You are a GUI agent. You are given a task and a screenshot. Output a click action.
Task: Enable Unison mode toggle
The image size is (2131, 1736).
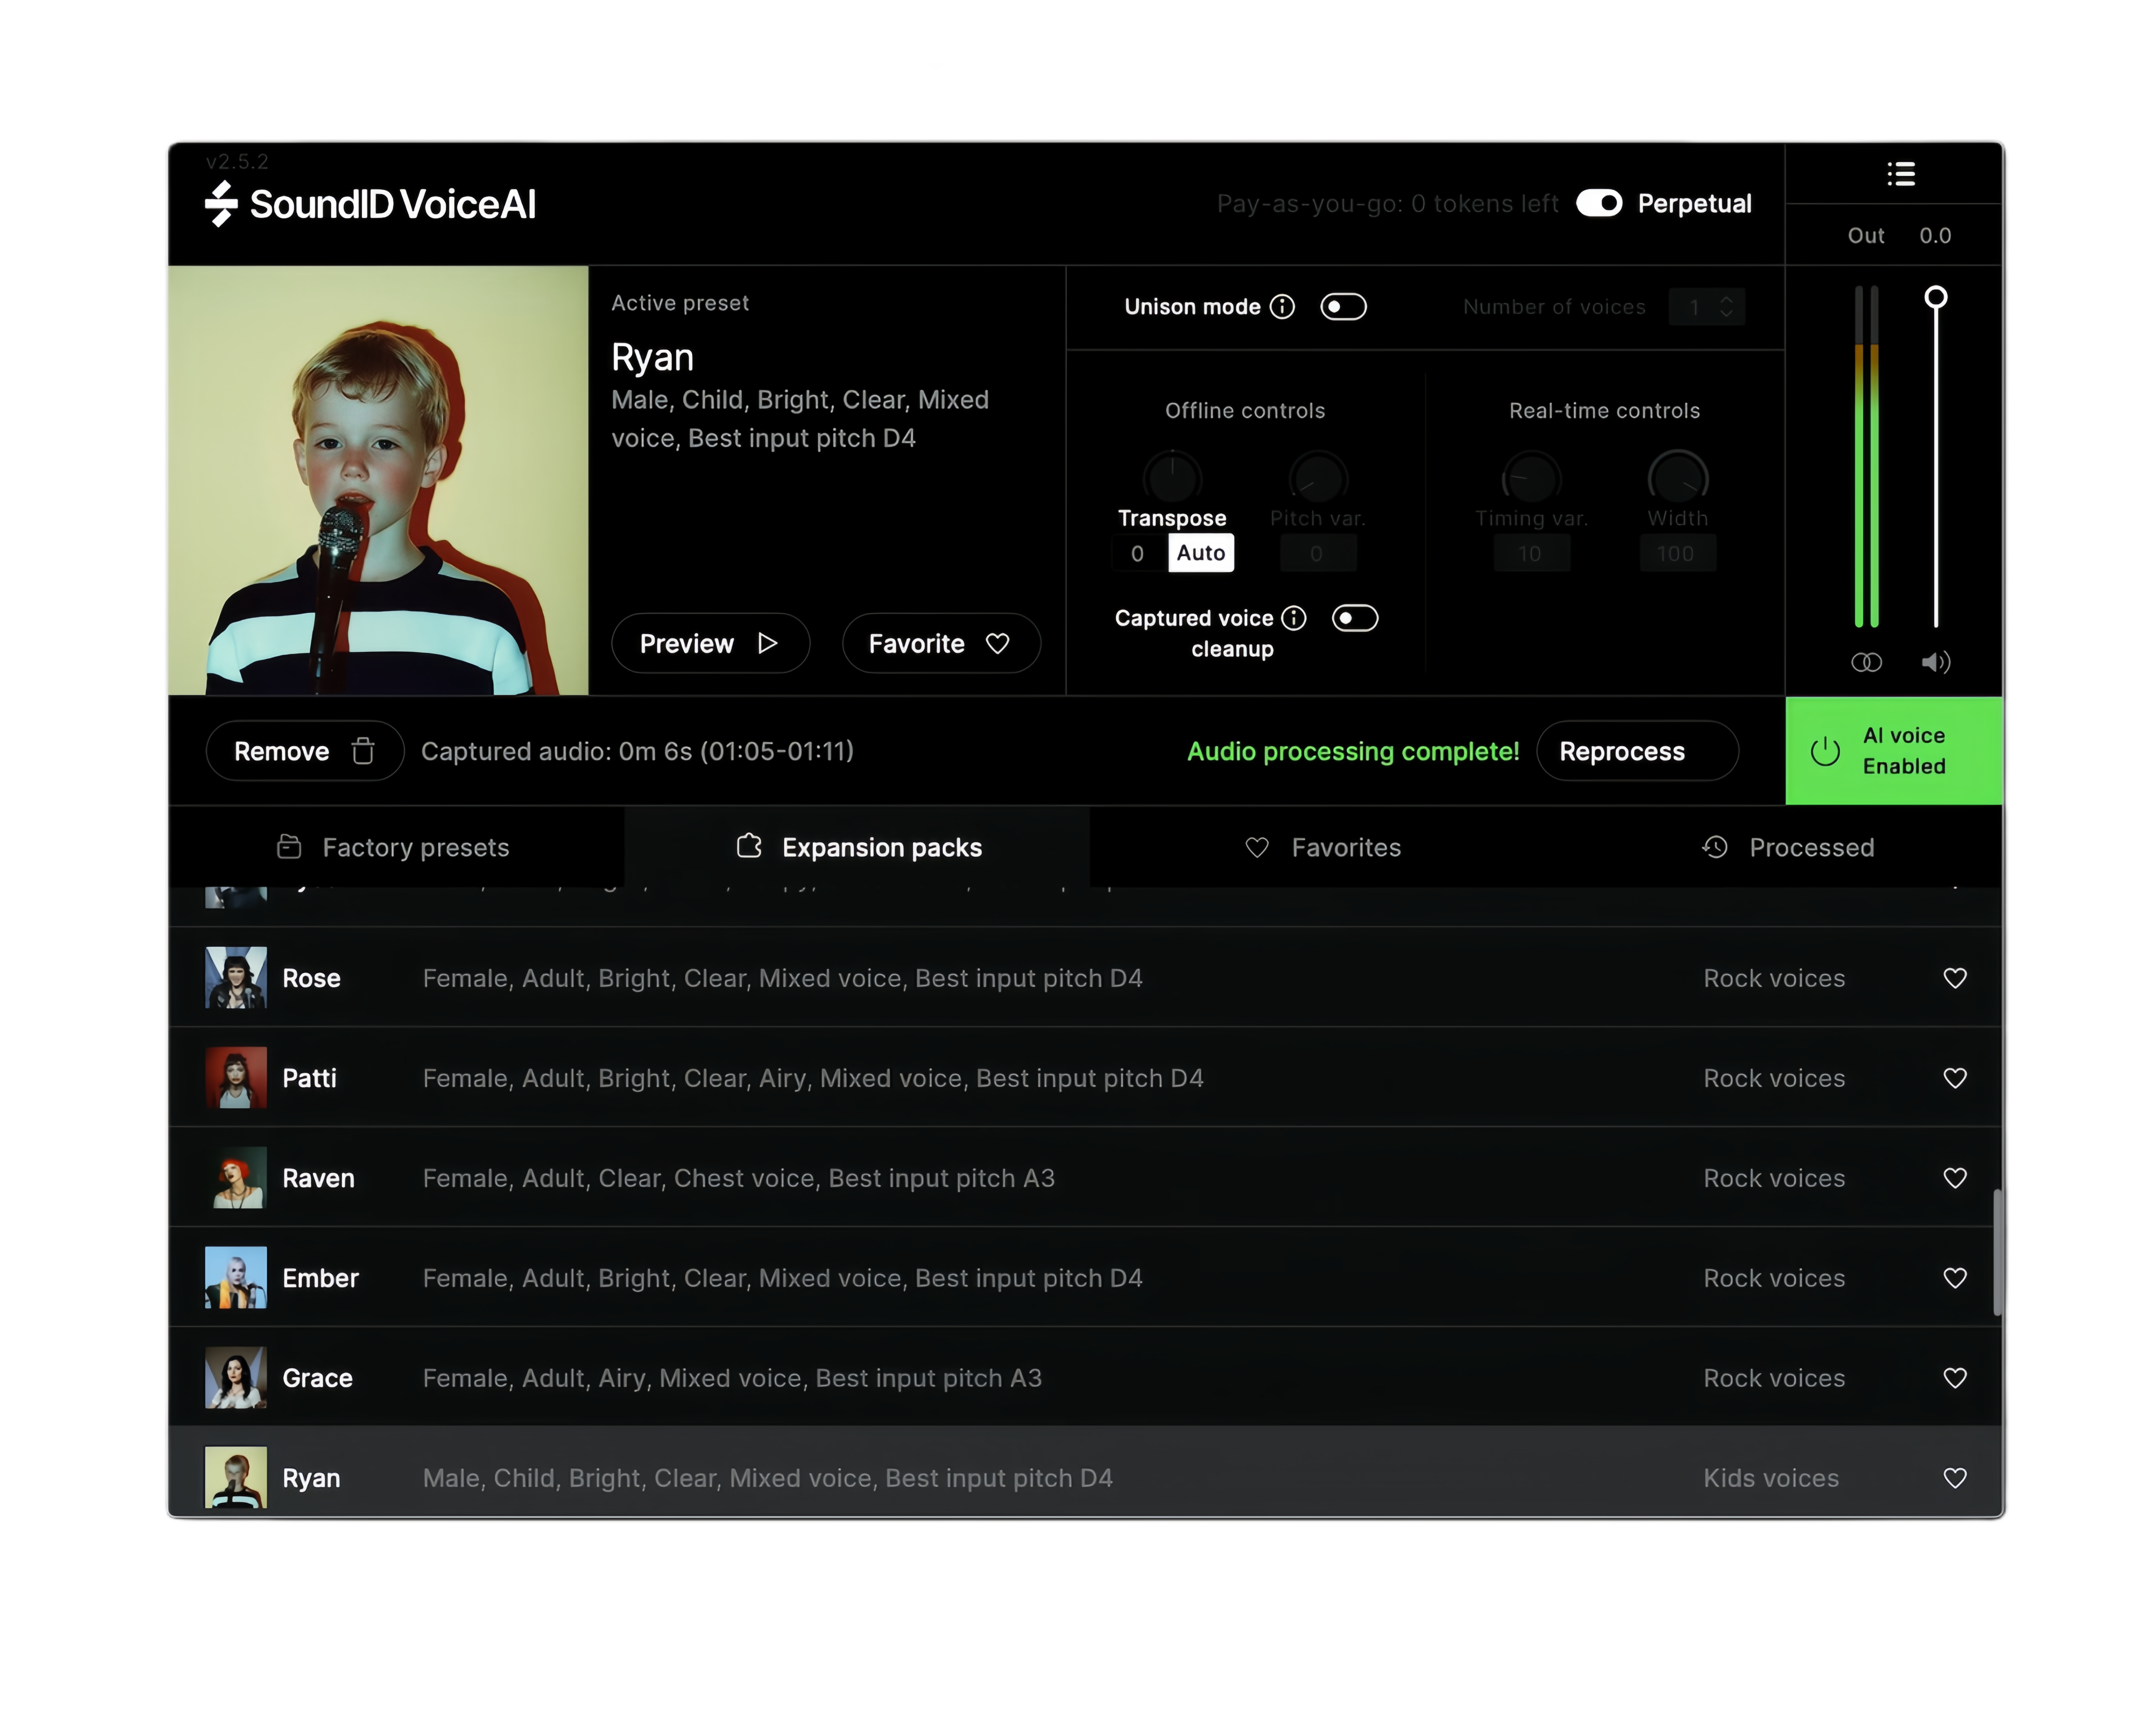(1343, 307)
